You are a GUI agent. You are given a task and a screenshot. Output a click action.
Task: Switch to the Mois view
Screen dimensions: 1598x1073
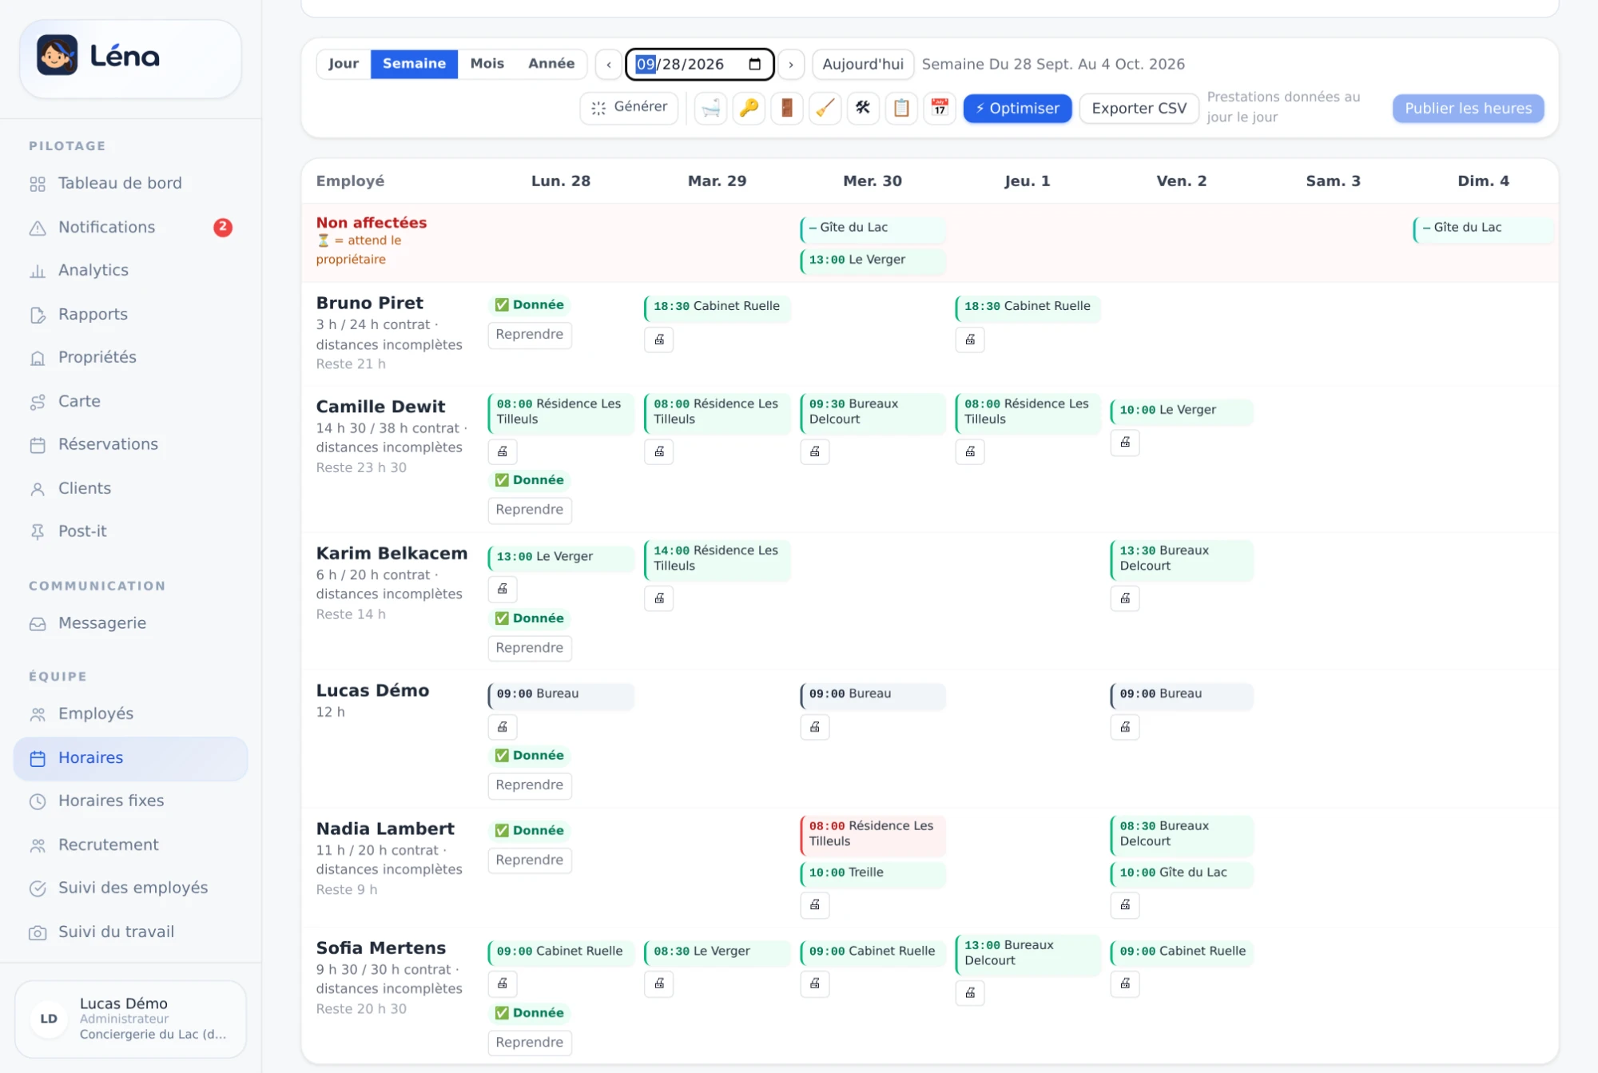pyautogui.click(x=487, y=64)
